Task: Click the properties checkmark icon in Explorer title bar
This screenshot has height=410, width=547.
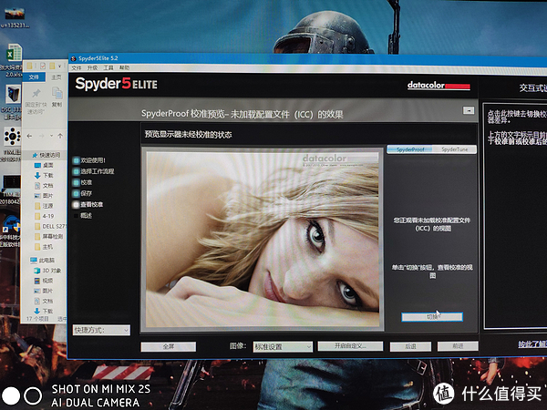Action: coord(43,66)
